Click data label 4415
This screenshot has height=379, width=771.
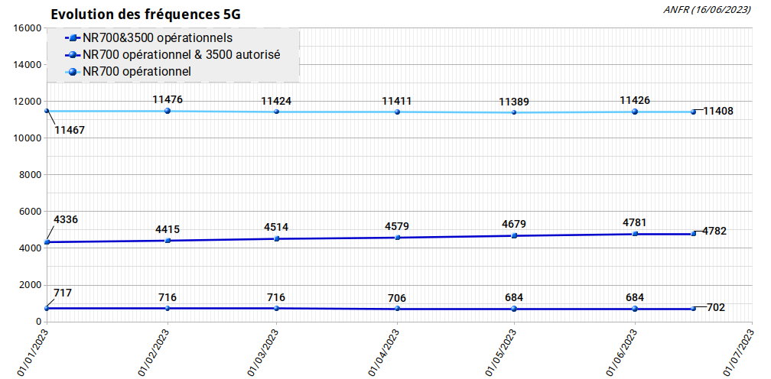click(x=168, y=229)
